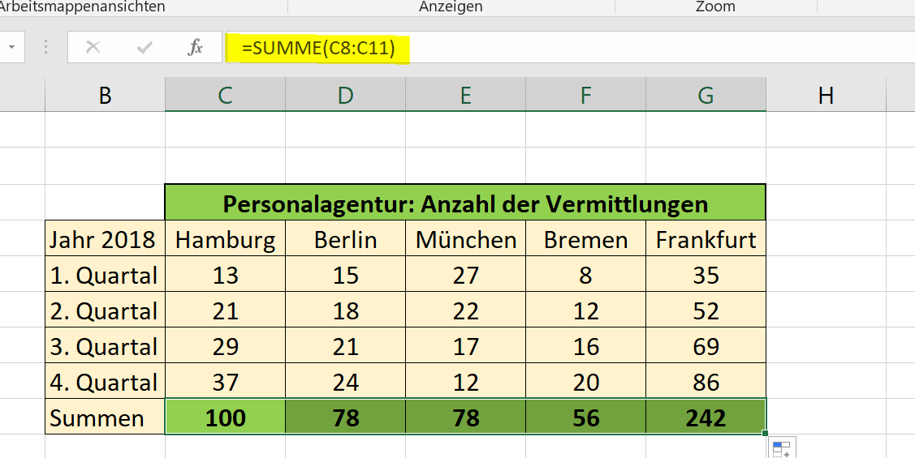This screenshot has height=458, width=915.
Task: Select the Summen label cell
Action: click(x=105, y=417)
